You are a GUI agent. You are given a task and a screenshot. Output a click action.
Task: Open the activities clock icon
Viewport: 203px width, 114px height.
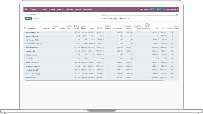click(x=151, y=9)
